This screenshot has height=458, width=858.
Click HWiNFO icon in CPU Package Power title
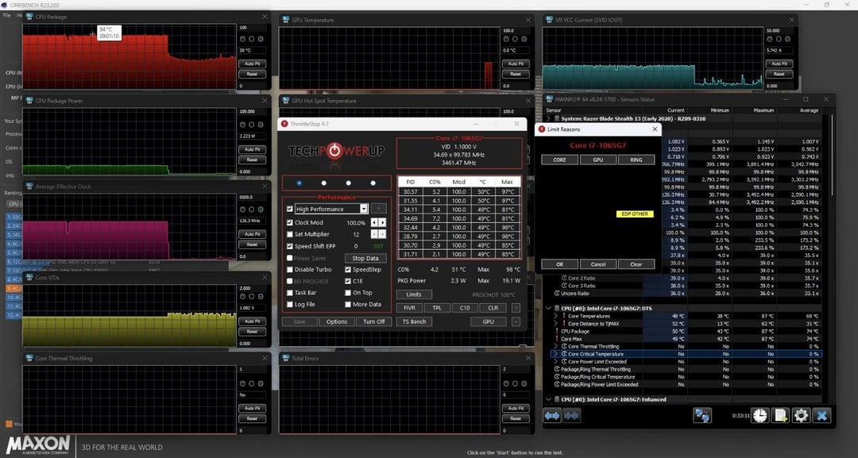29,101
